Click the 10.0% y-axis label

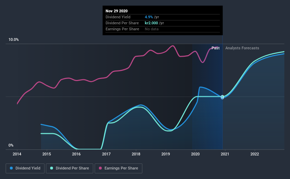click(13, 40)
